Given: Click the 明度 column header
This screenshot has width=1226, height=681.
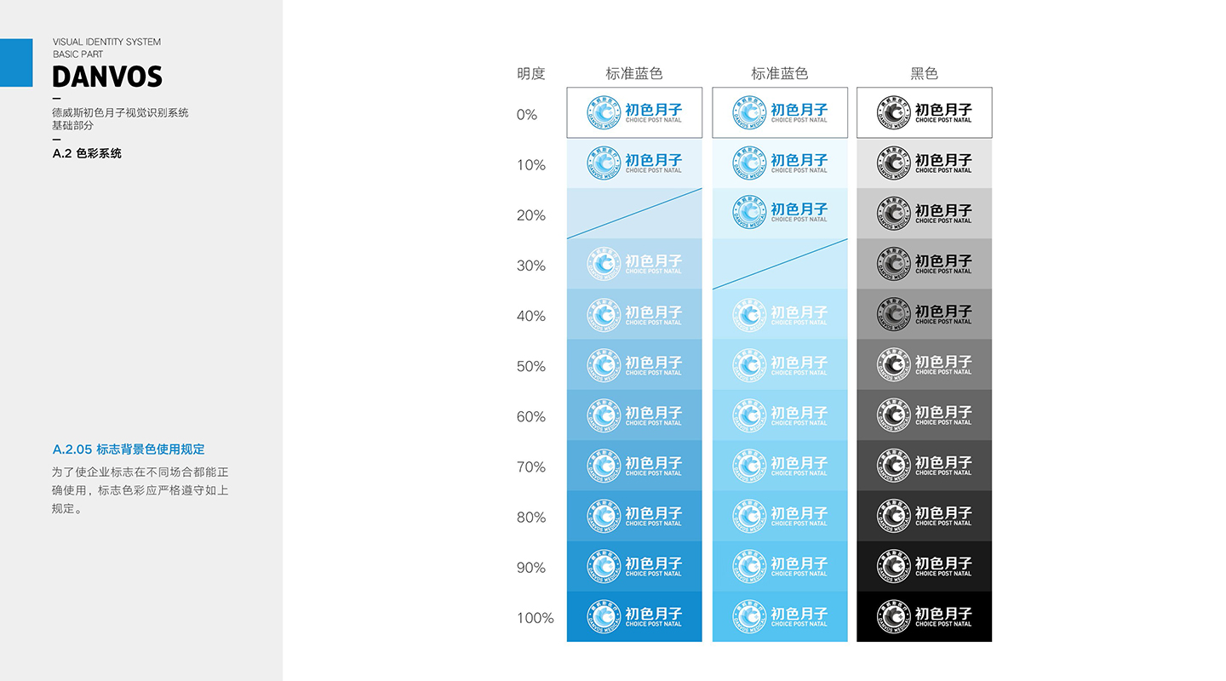Looking at the screenshot, I should (530, 74).
